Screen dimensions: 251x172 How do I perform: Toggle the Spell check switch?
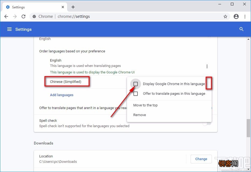tap(207, 123)
